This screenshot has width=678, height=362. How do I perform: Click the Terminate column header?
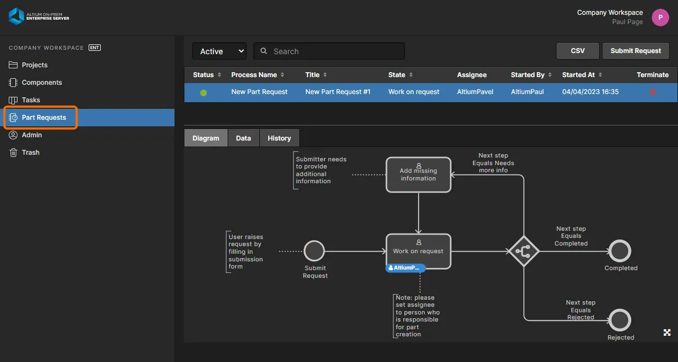point(653,75)
